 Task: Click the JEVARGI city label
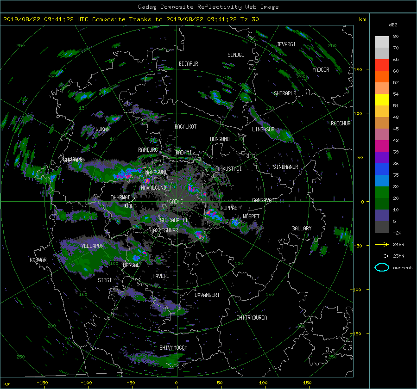tap(286, 44)
